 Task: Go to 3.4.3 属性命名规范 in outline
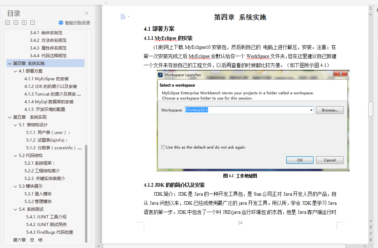(x=48, y=48)
